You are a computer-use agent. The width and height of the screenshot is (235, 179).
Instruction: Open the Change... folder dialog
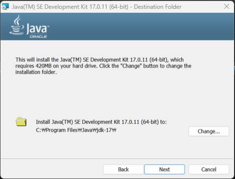pyautogui.click(x=209, y=131)
